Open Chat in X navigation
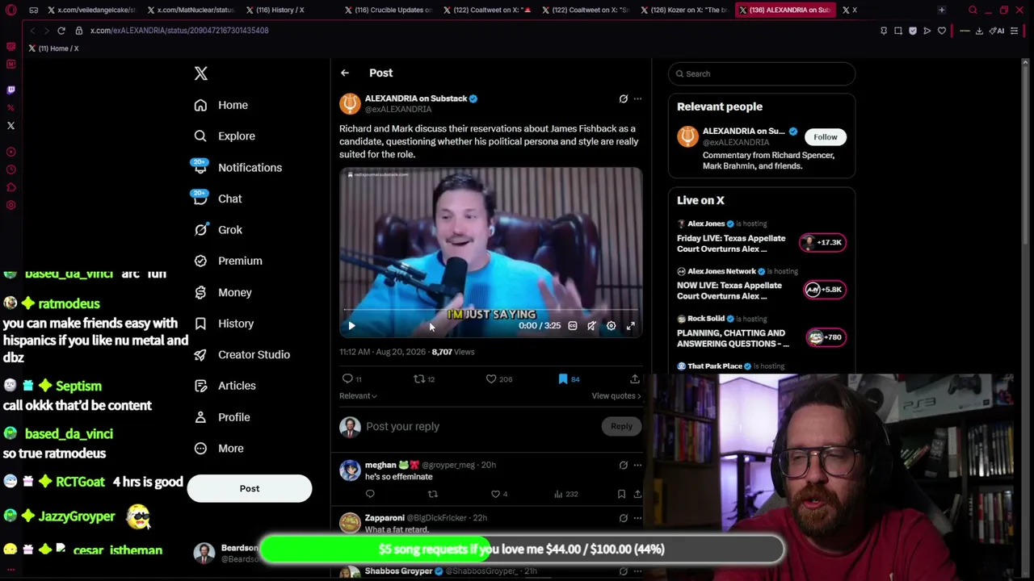Viewport: 1034px width, 581px height. [x=218, y=199]
